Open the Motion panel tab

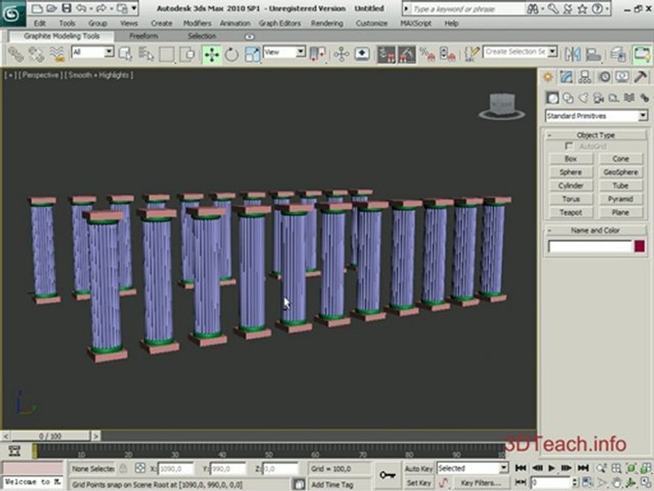tap(604, 77)
